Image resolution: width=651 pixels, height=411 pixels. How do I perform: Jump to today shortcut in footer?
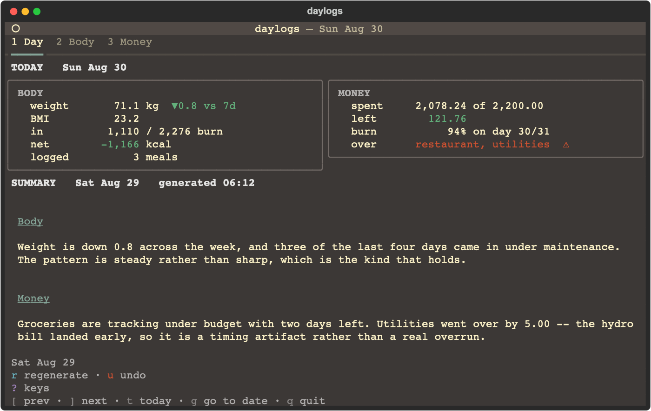tap(149, 401)
